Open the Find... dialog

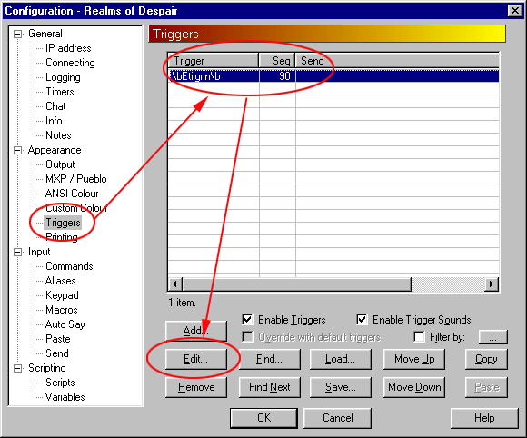tap(270, 359)
